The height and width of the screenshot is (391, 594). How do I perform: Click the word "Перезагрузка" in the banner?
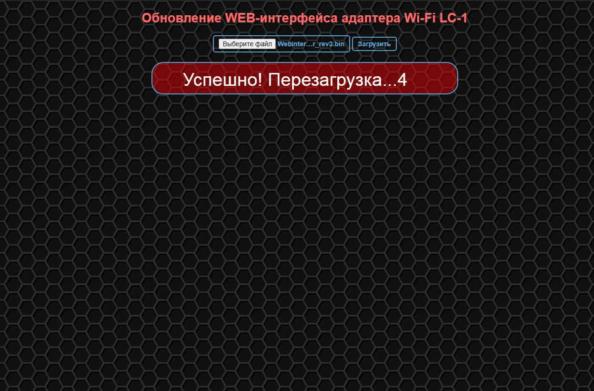pos(325,80)
